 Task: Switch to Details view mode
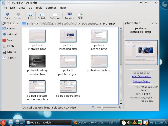(42, 15)
